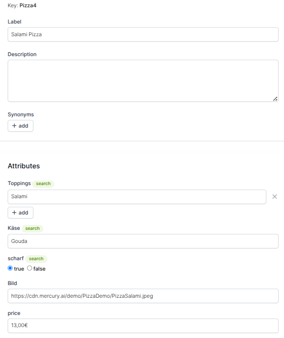Click inside the empty Description text area

coord(143,81)
